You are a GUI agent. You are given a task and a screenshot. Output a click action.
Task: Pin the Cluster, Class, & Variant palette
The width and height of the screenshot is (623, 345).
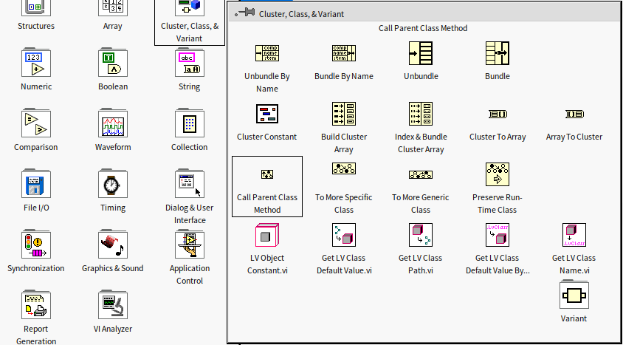point(244,13)
